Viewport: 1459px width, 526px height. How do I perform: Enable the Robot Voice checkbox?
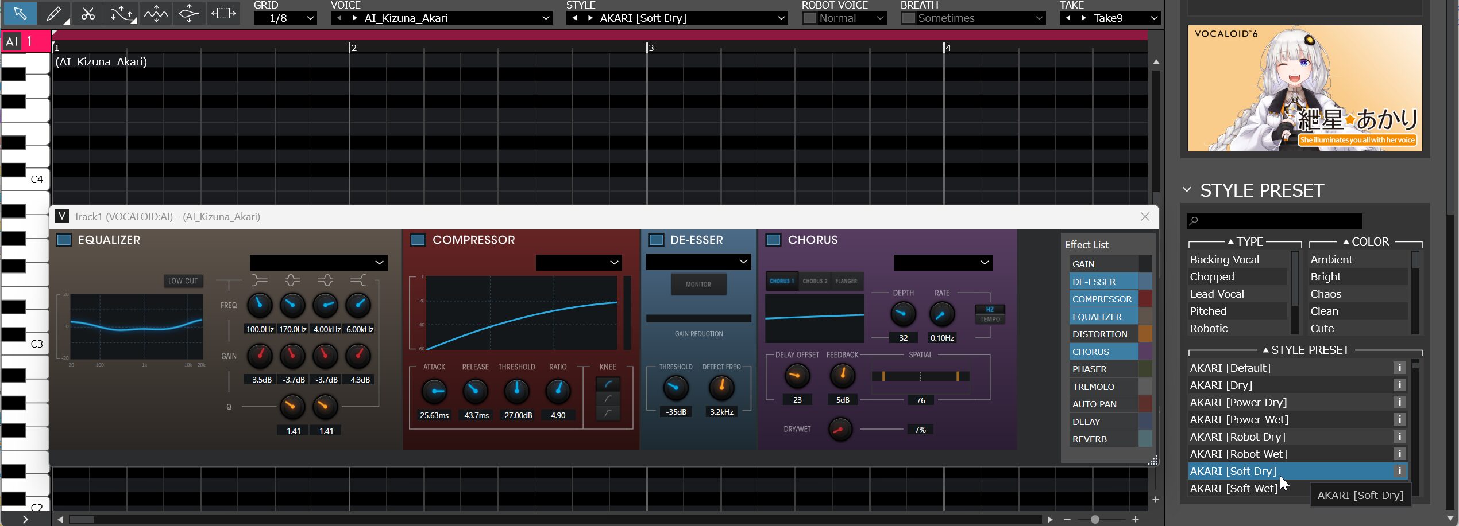pos(809,18)
